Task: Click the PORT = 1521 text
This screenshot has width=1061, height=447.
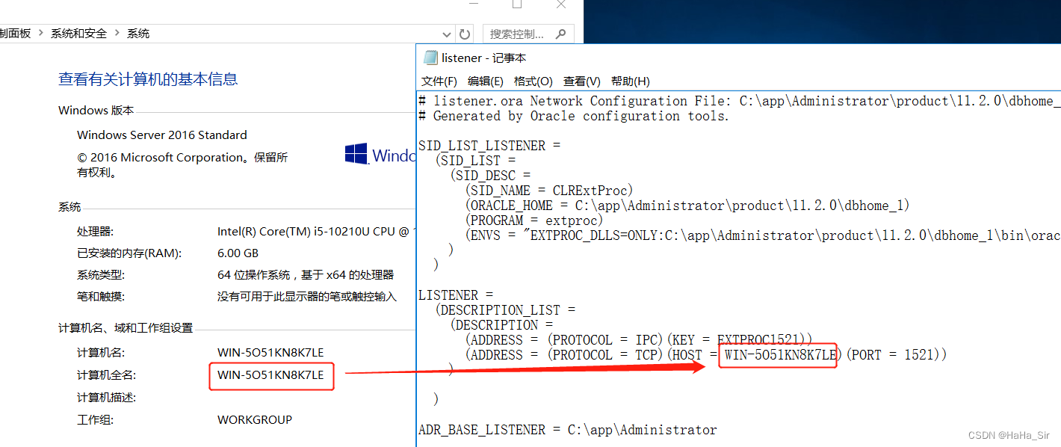Action: point(893,355)
